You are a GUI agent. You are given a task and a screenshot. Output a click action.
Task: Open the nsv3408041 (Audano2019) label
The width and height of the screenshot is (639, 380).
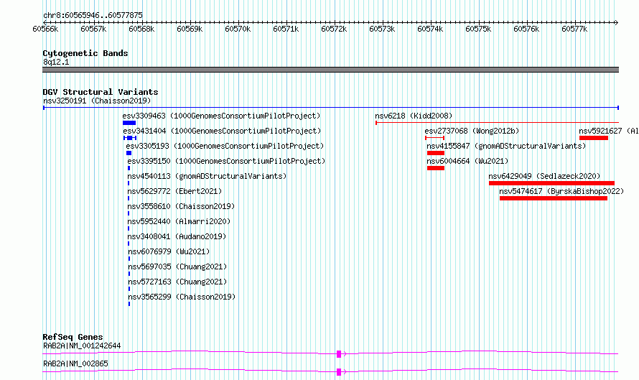tap(177, 236)
